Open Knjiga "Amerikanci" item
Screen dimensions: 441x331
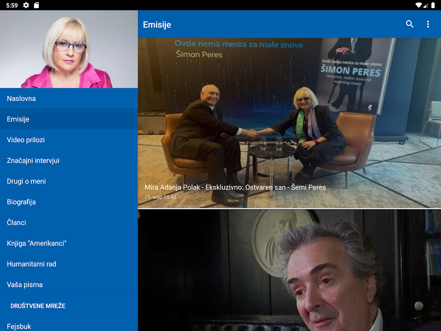pos(69,243)
